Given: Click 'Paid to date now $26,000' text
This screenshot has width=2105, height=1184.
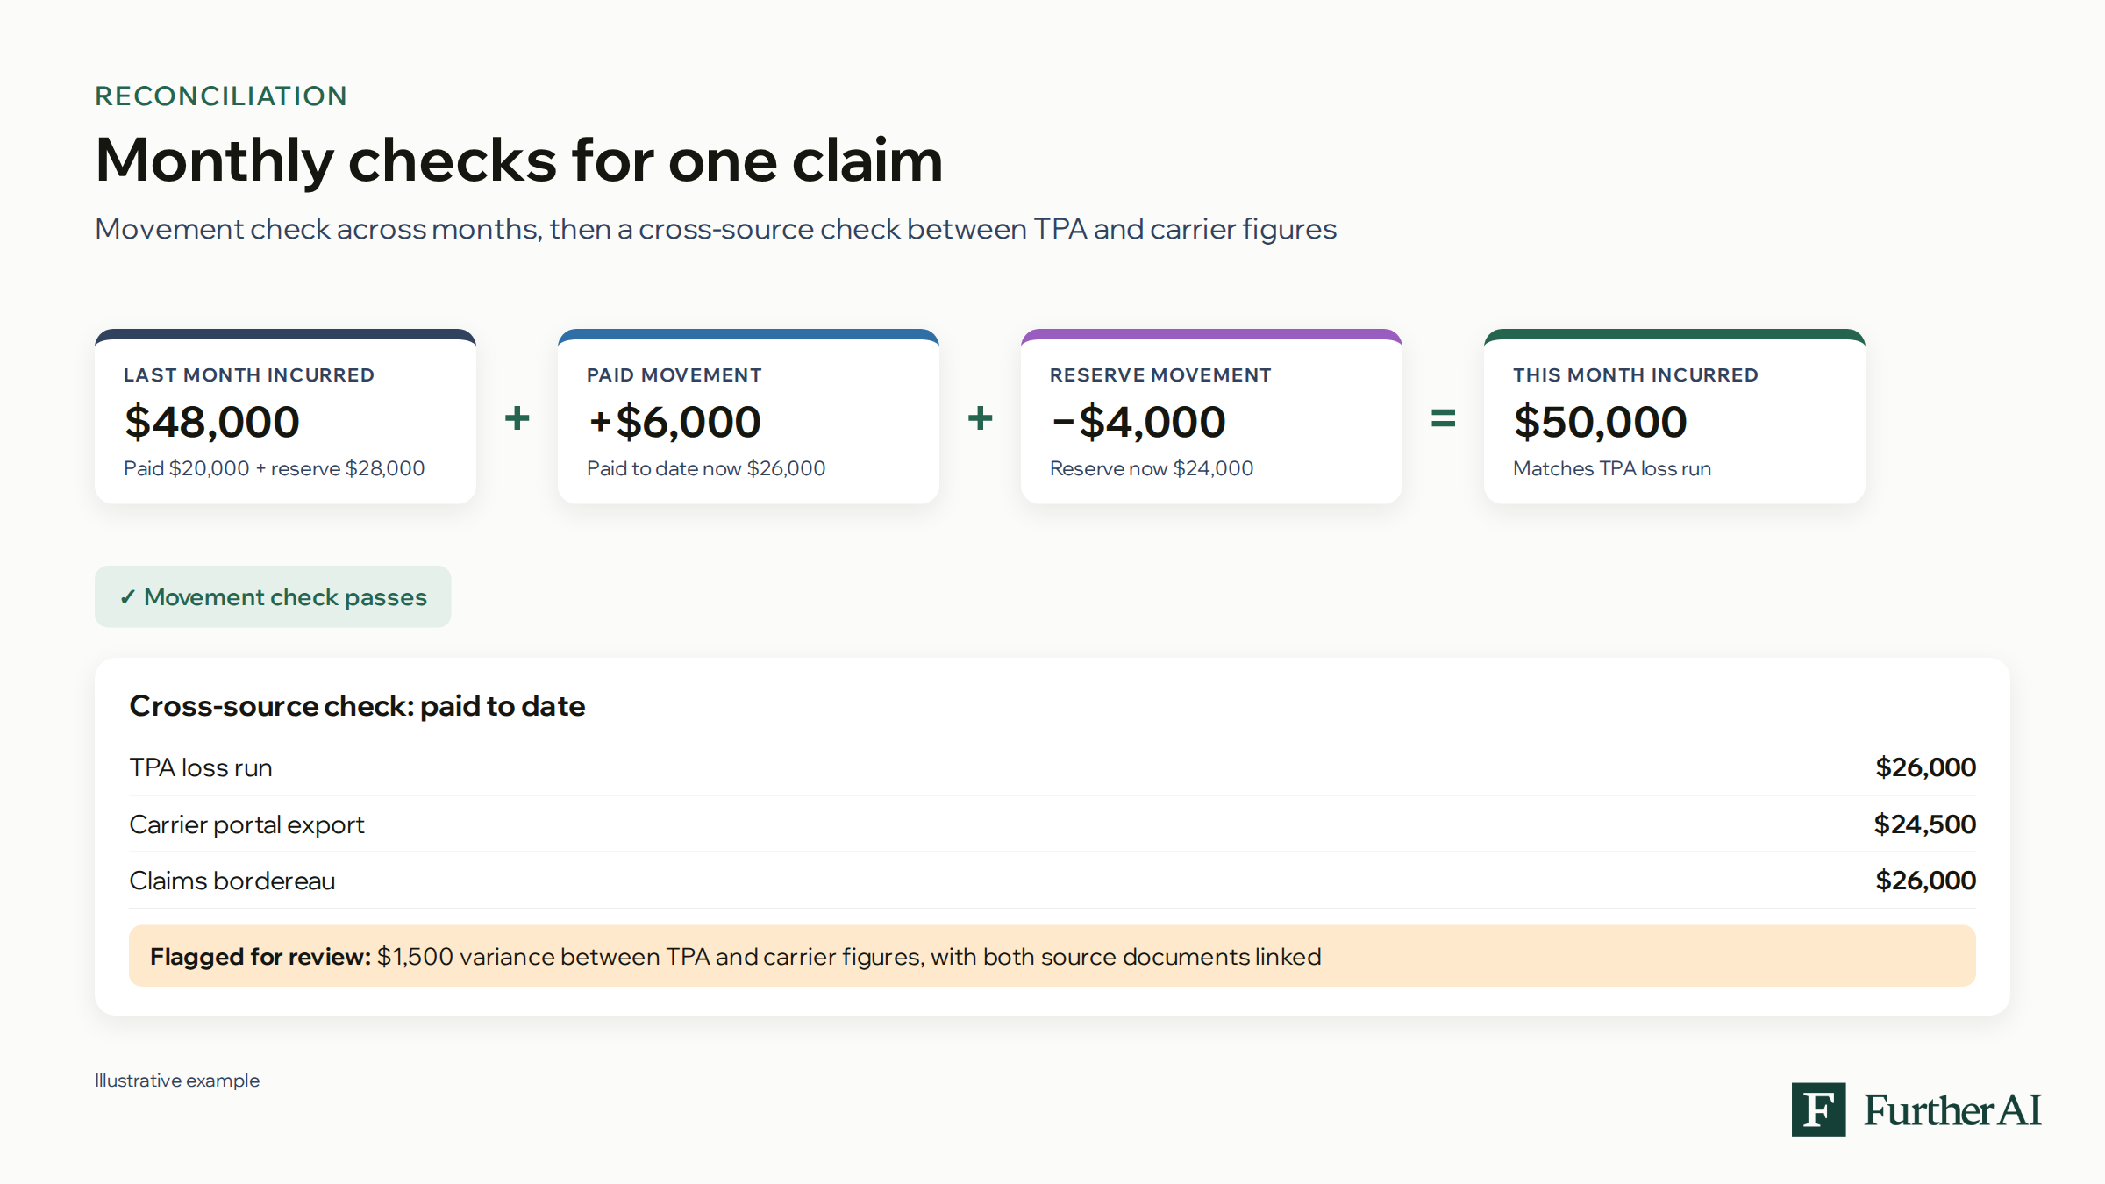Looking at the screenshot, I should (x=706, y=468).
